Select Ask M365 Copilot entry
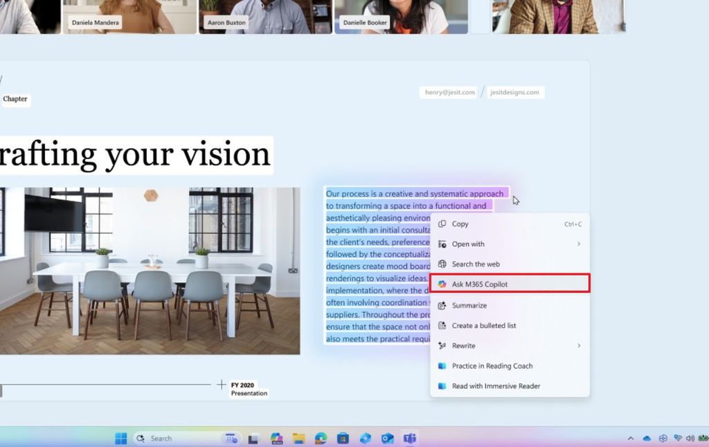This screenshot has width=709, height=447. pyautogui.click(x=510, y=284)
